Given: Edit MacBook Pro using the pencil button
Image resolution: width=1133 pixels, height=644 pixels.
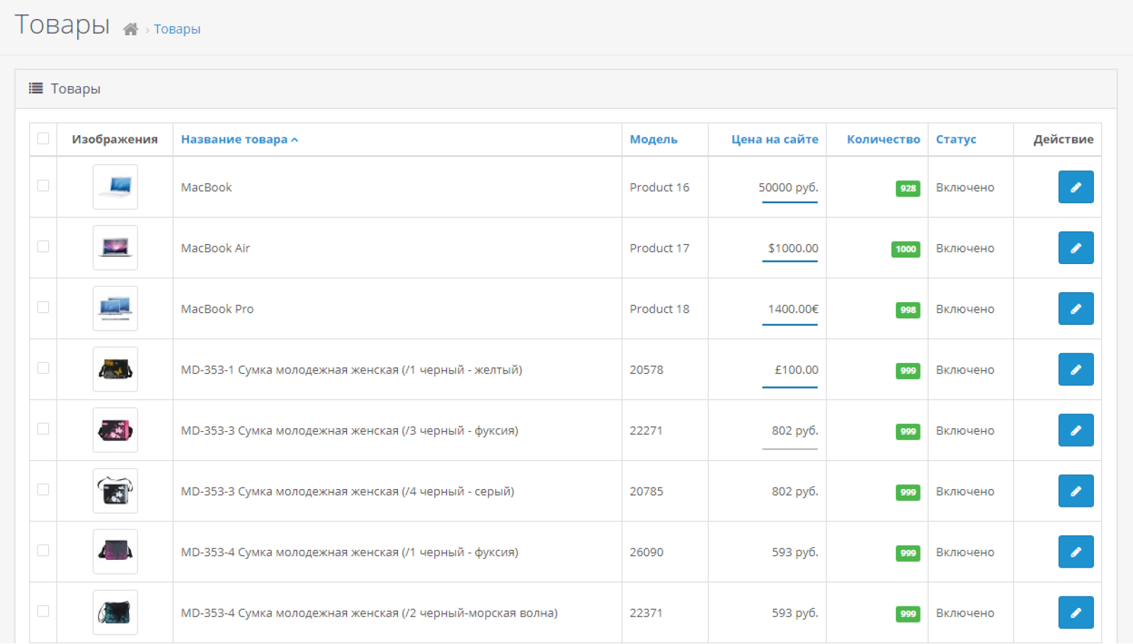Looking at the screenshot, I should click(1076, 309).
